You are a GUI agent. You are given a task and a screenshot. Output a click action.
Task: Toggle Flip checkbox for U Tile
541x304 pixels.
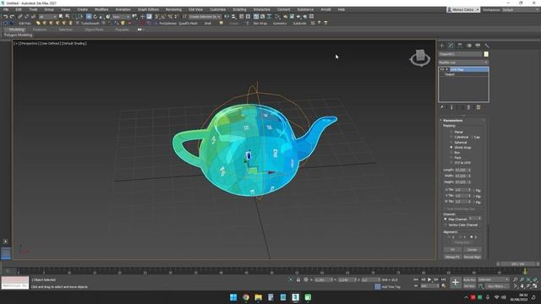(474, 190)
